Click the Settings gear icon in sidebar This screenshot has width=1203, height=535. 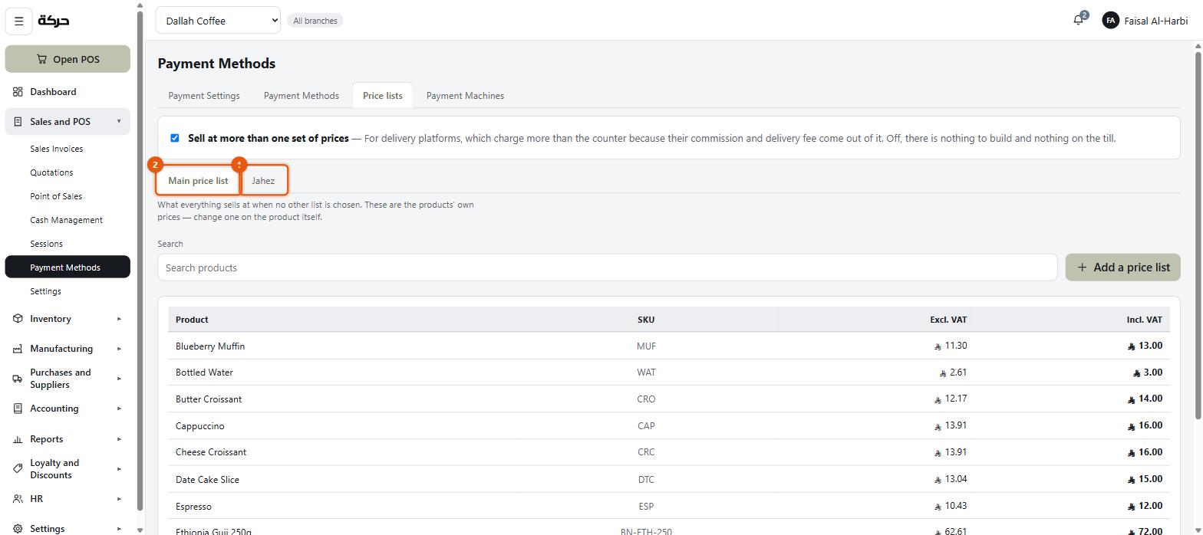tap(18, 529)
